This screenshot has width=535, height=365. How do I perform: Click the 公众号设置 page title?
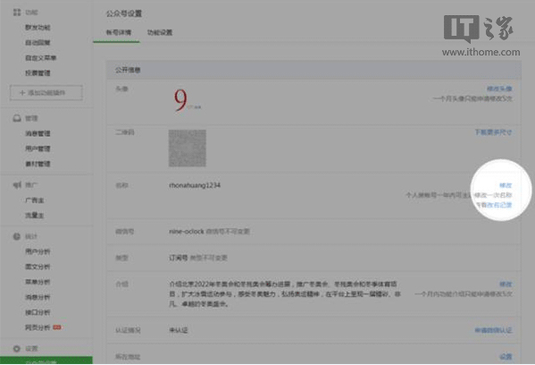[x=123, y=13]
